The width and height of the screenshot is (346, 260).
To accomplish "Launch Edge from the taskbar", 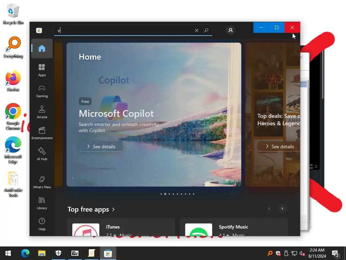I will click(25, 253).
